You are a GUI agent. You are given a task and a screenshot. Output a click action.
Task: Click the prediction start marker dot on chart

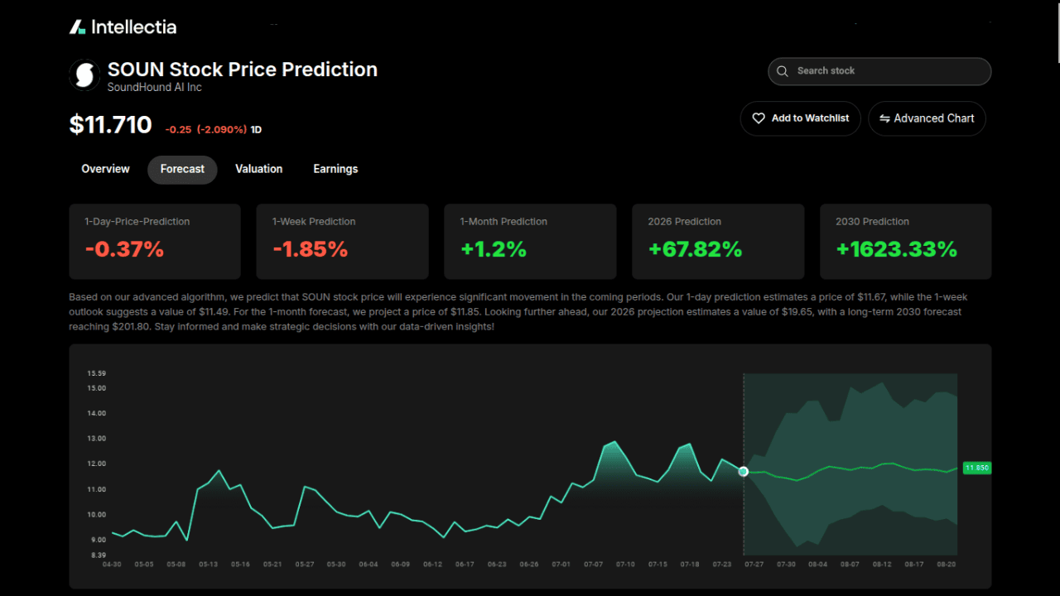click(x=743, y=471)
